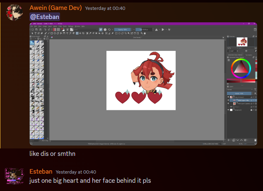Click Window menu in Krita screenshot
This screenshot has width=263, height=191.
pyautogui.click(x=77, y=26)
